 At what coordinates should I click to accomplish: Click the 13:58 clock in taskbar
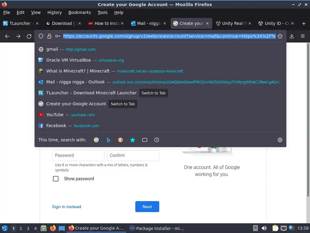click(x=303, y=228)
